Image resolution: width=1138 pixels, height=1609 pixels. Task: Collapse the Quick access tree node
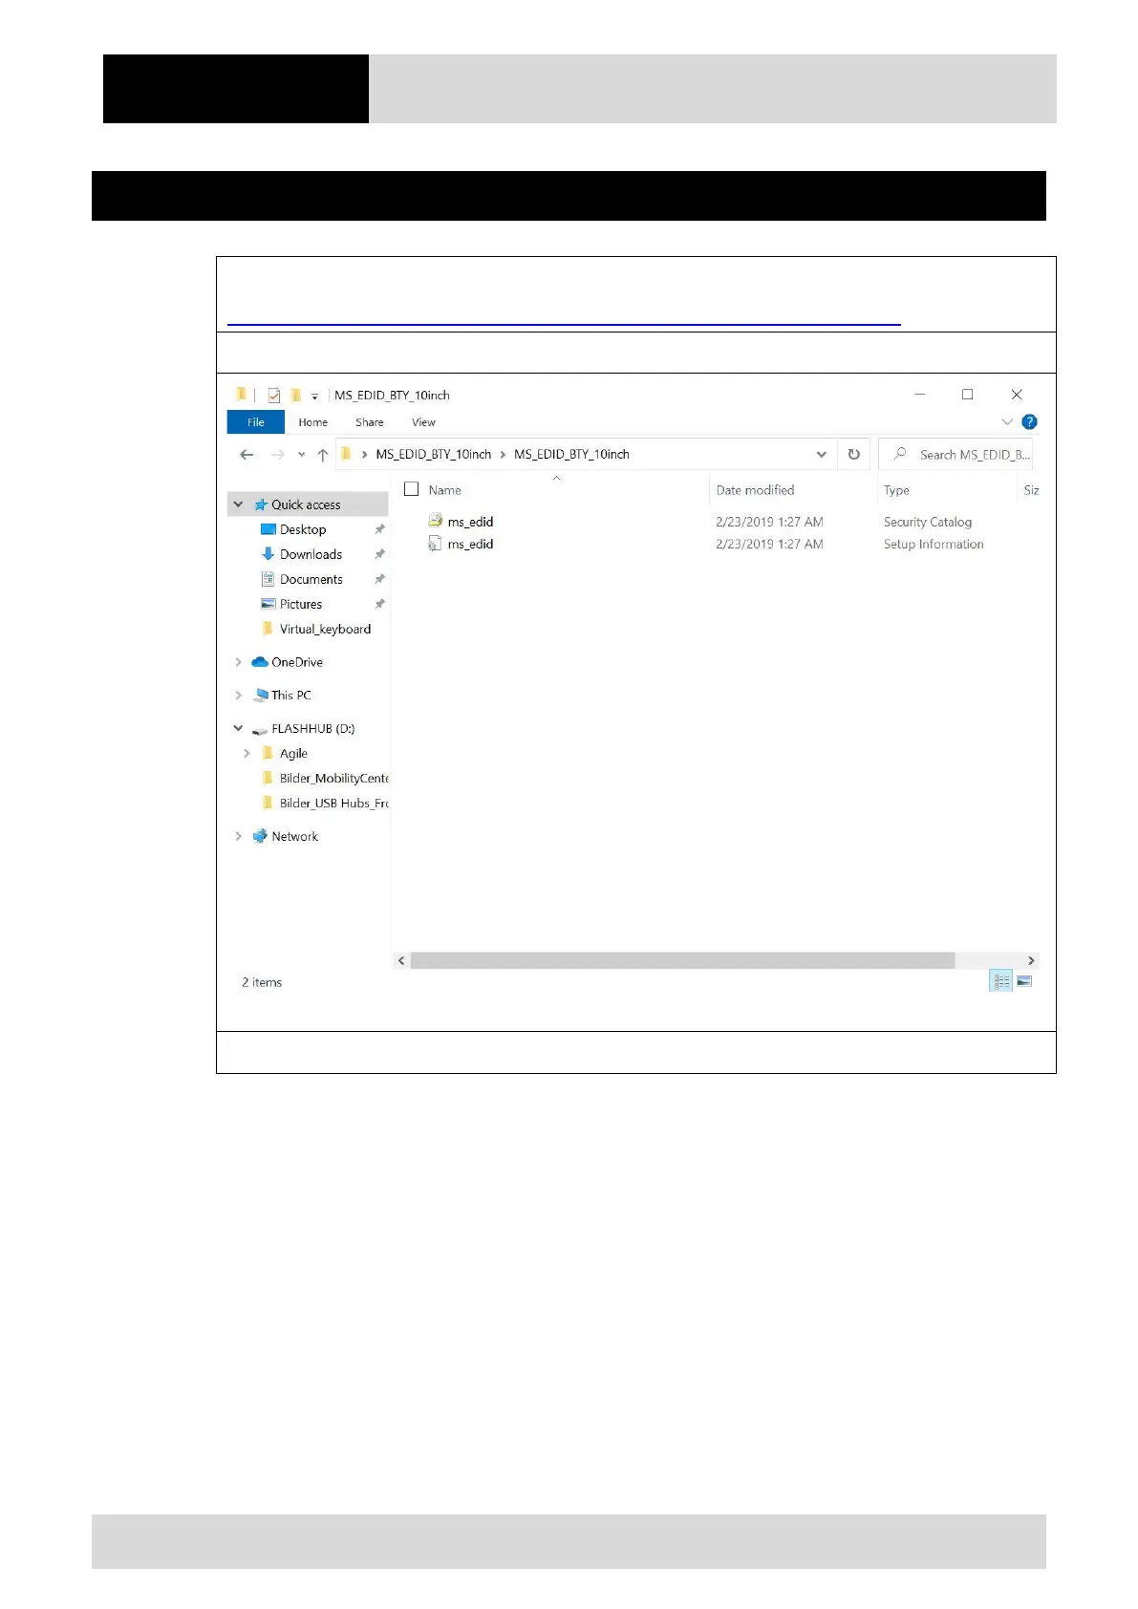238,504
